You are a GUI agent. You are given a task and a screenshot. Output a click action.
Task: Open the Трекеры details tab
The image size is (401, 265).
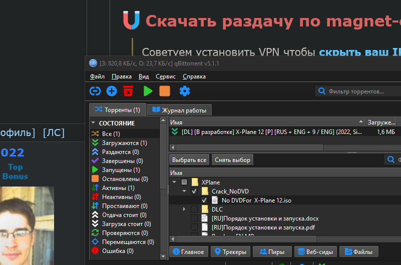(x=231, y=251)
